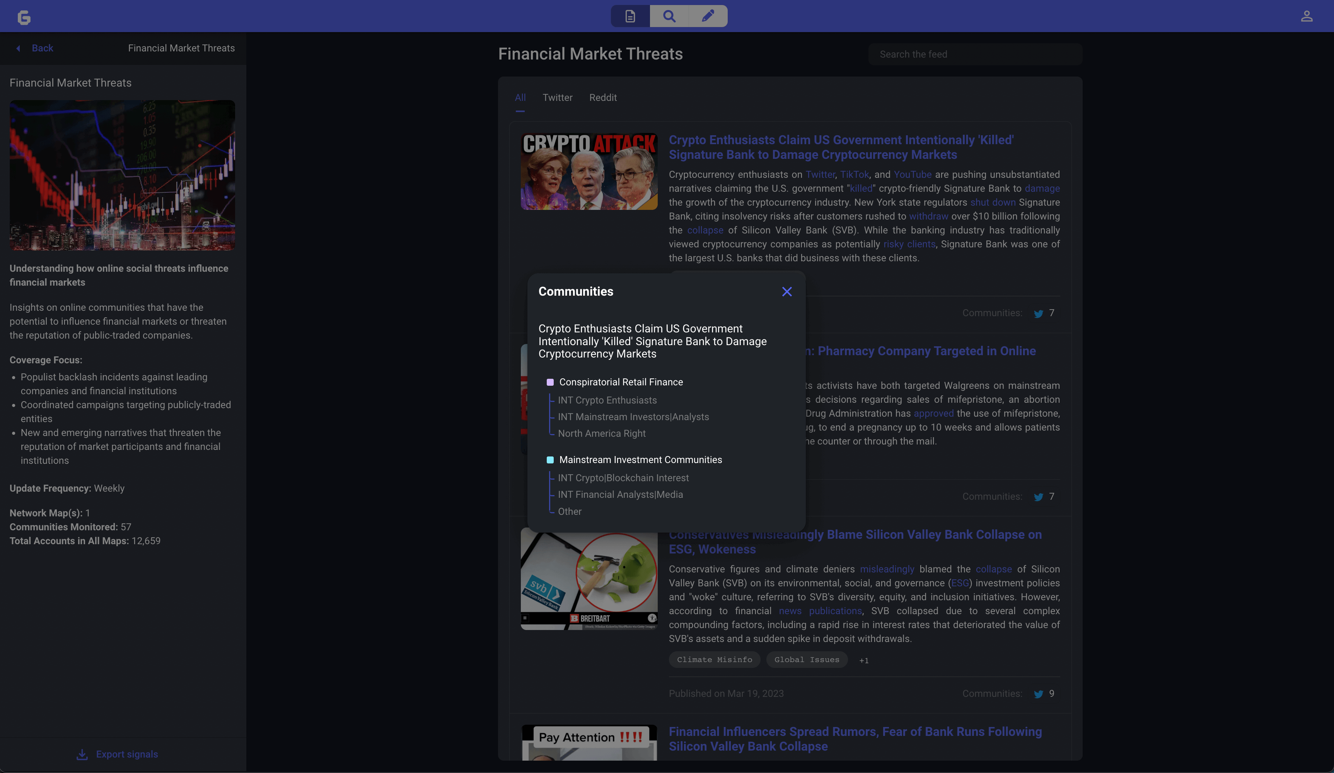This screenshot has width=1334, height=773.
Task: Expand the +1 additional tags
Action: click(863, 660)
